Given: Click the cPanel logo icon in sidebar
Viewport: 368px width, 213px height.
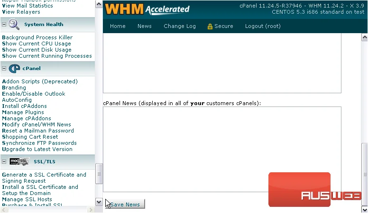Looking at the screenshot, I should [14, 69].
